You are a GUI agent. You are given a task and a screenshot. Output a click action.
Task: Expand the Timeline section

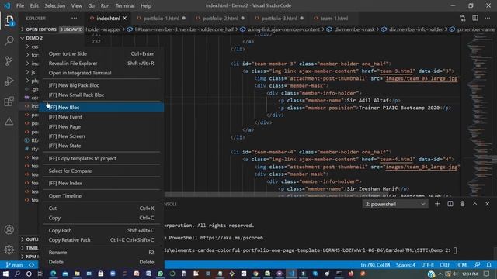coord(30,248)
